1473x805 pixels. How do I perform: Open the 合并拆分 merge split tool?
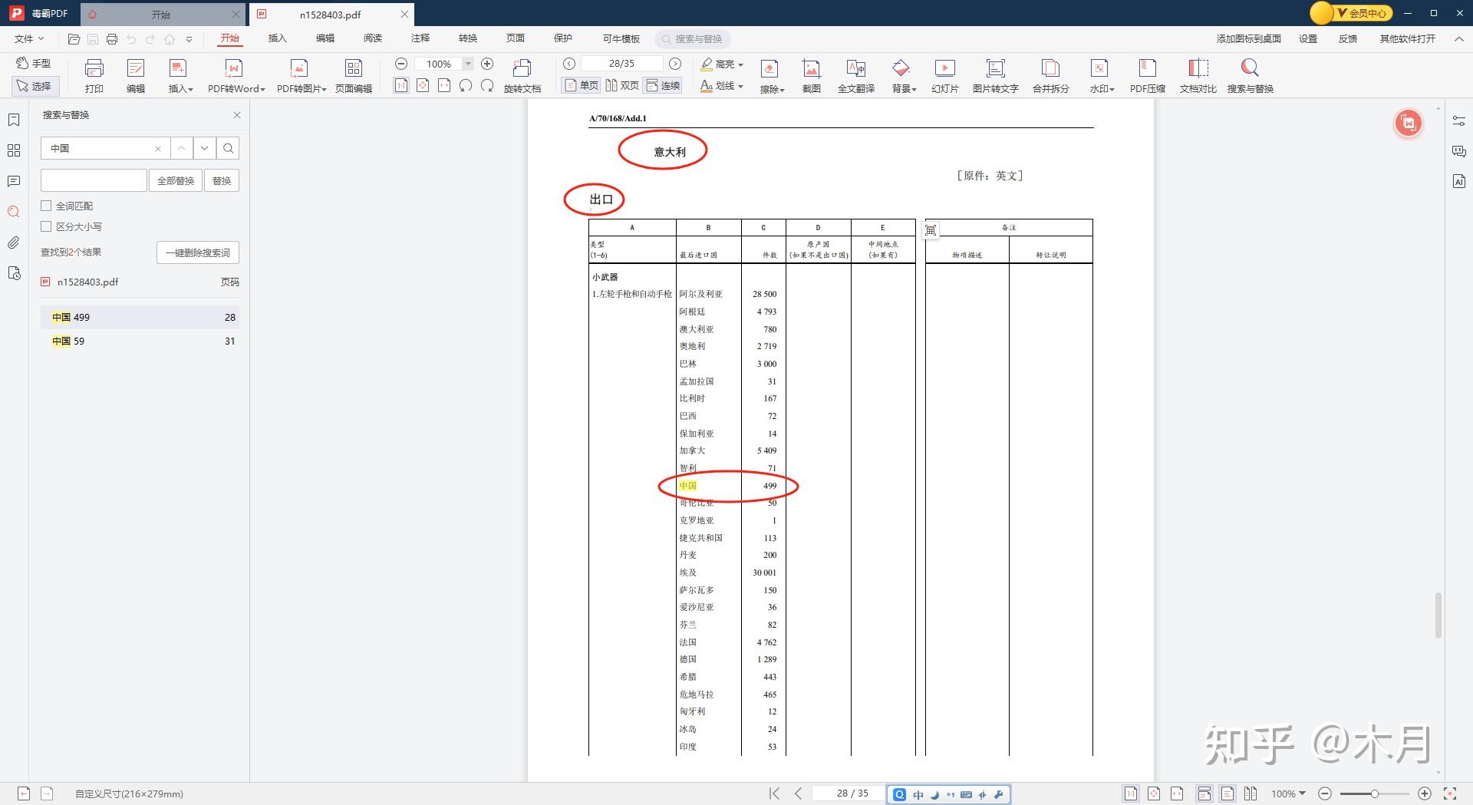[x=1051, y=75]
